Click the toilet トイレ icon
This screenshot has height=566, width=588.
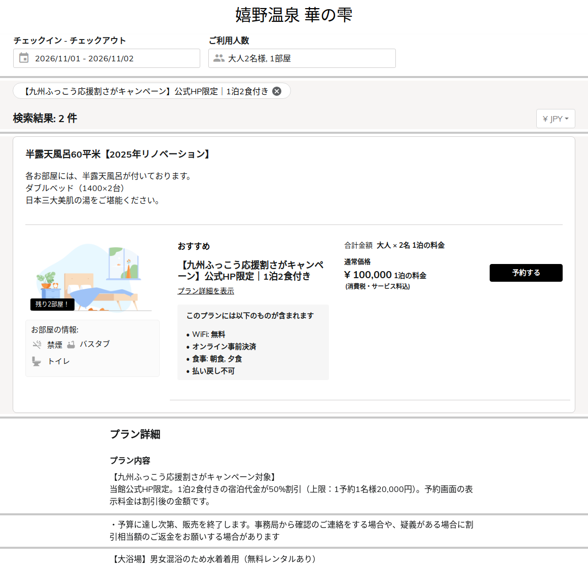click(36, 361)
